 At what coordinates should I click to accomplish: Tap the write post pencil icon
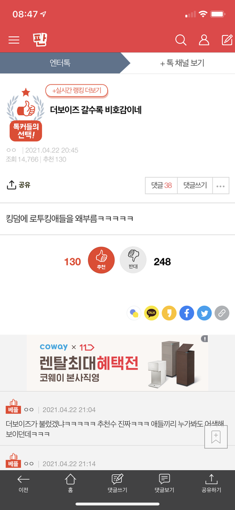tap(227, 40)
